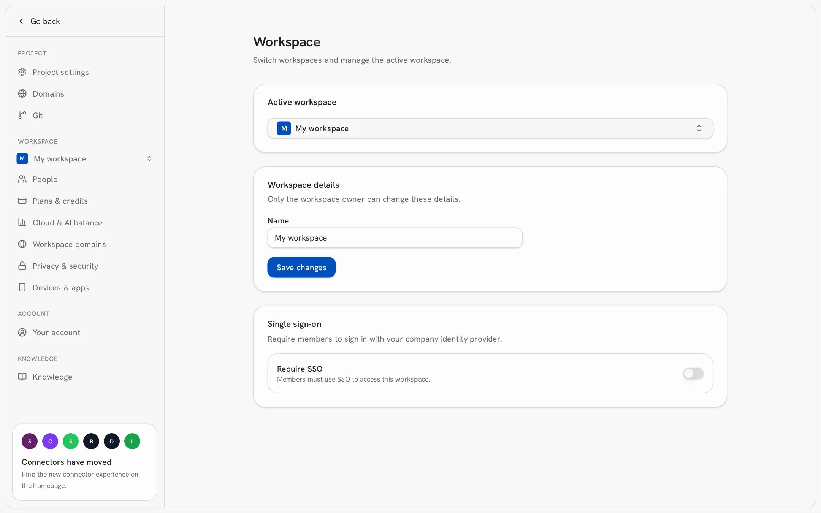Go to the Domains page
The image size is (821, 513).
click(84, 93)
